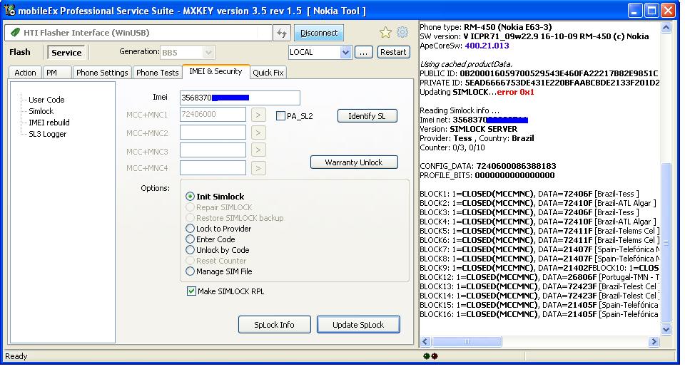Click the arrow button next to MCC+MNC4

pyautogui.click(x=258, y=168)
